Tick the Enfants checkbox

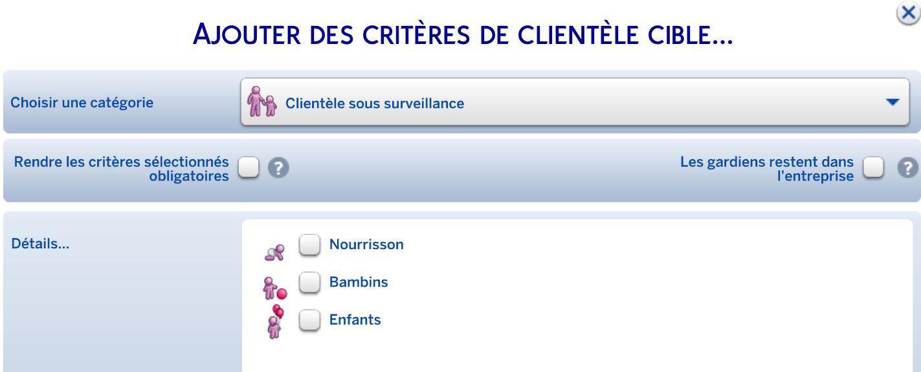click(310, 320)
